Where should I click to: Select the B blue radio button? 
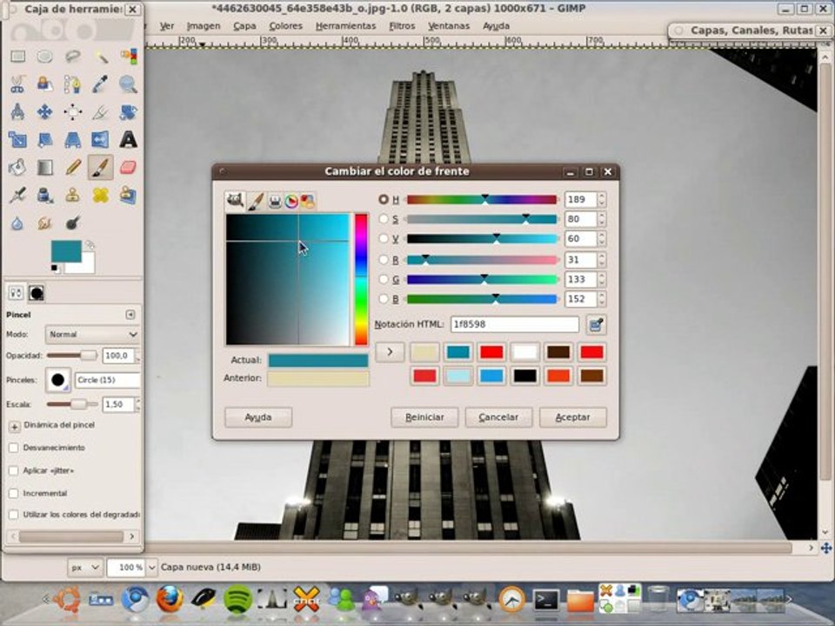384,299
